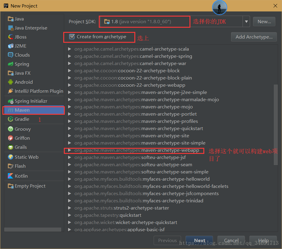Click the Java Enterprise icon
This screenshot has width=282, height=249.
coord(11,28)
